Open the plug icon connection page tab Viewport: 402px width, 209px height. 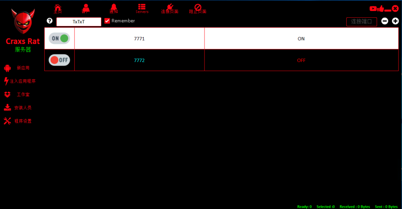(x=170, y=8)
